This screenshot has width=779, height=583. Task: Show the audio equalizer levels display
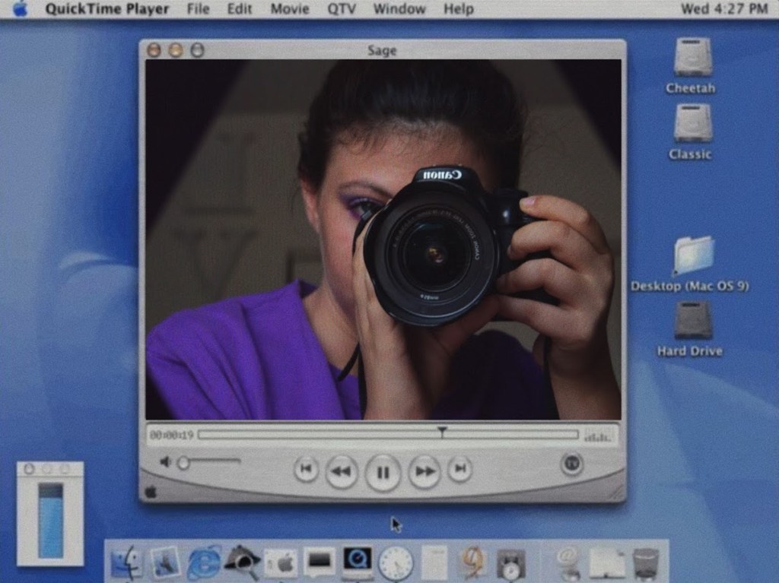[597, 436]
